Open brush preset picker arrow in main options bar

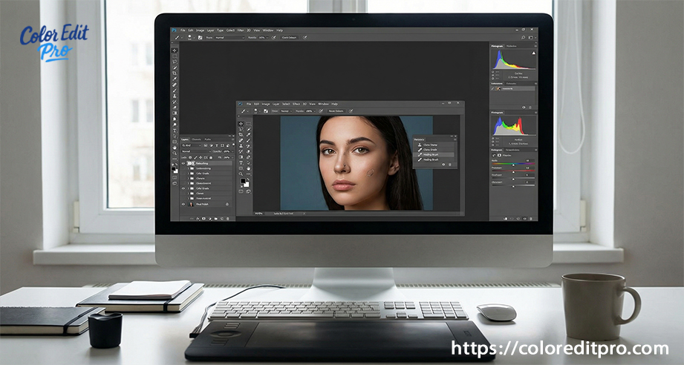(194, 37)
